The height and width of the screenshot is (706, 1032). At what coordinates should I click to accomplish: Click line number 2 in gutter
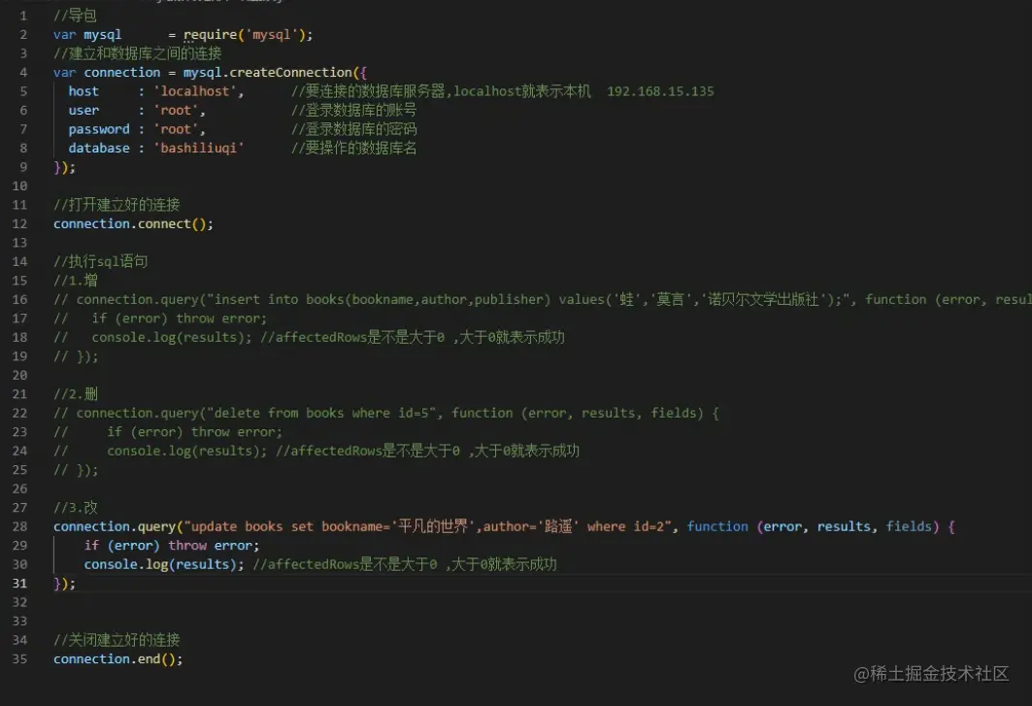23,34
